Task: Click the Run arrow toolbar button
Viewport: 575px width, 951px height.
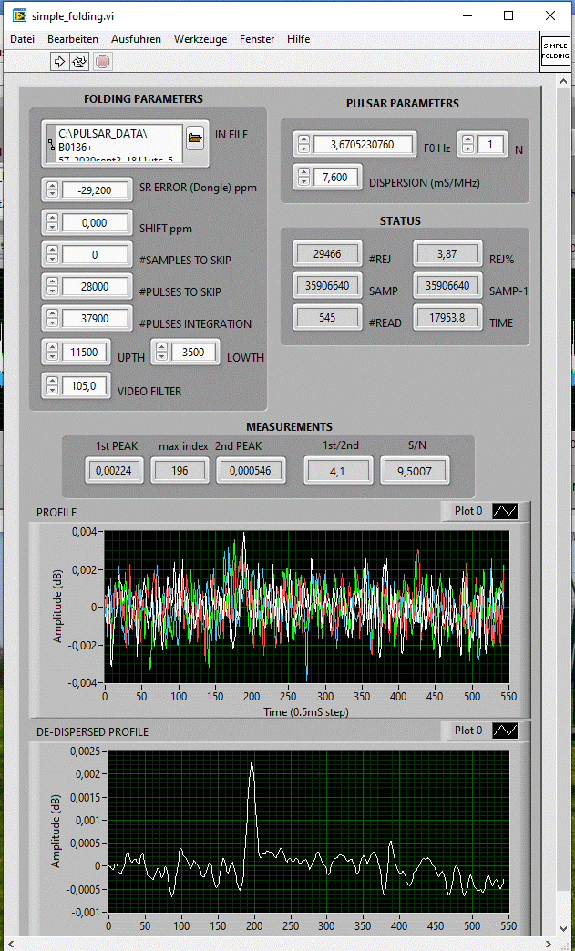Action: tap(59, 61)
